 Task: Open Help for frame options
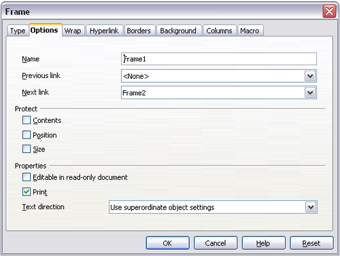tap(264, 243)
